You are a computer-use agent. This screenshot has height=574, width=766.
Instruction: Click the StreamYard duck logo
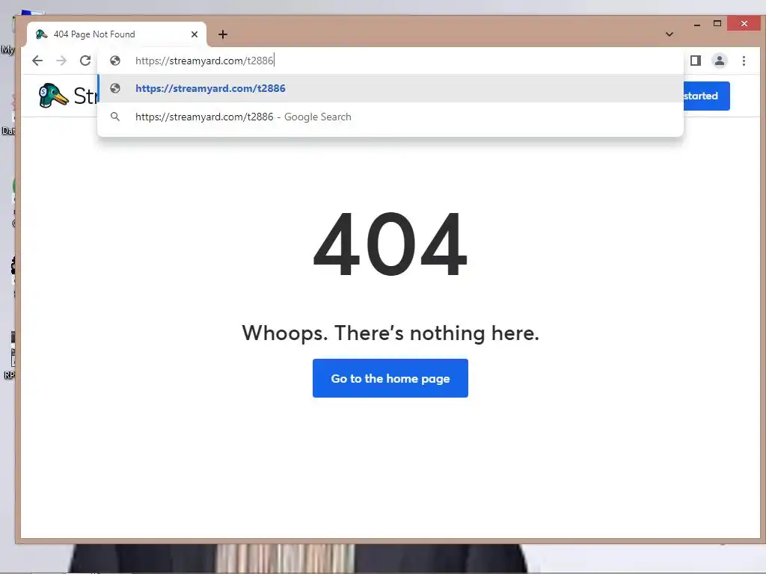[x=53, y=95]
